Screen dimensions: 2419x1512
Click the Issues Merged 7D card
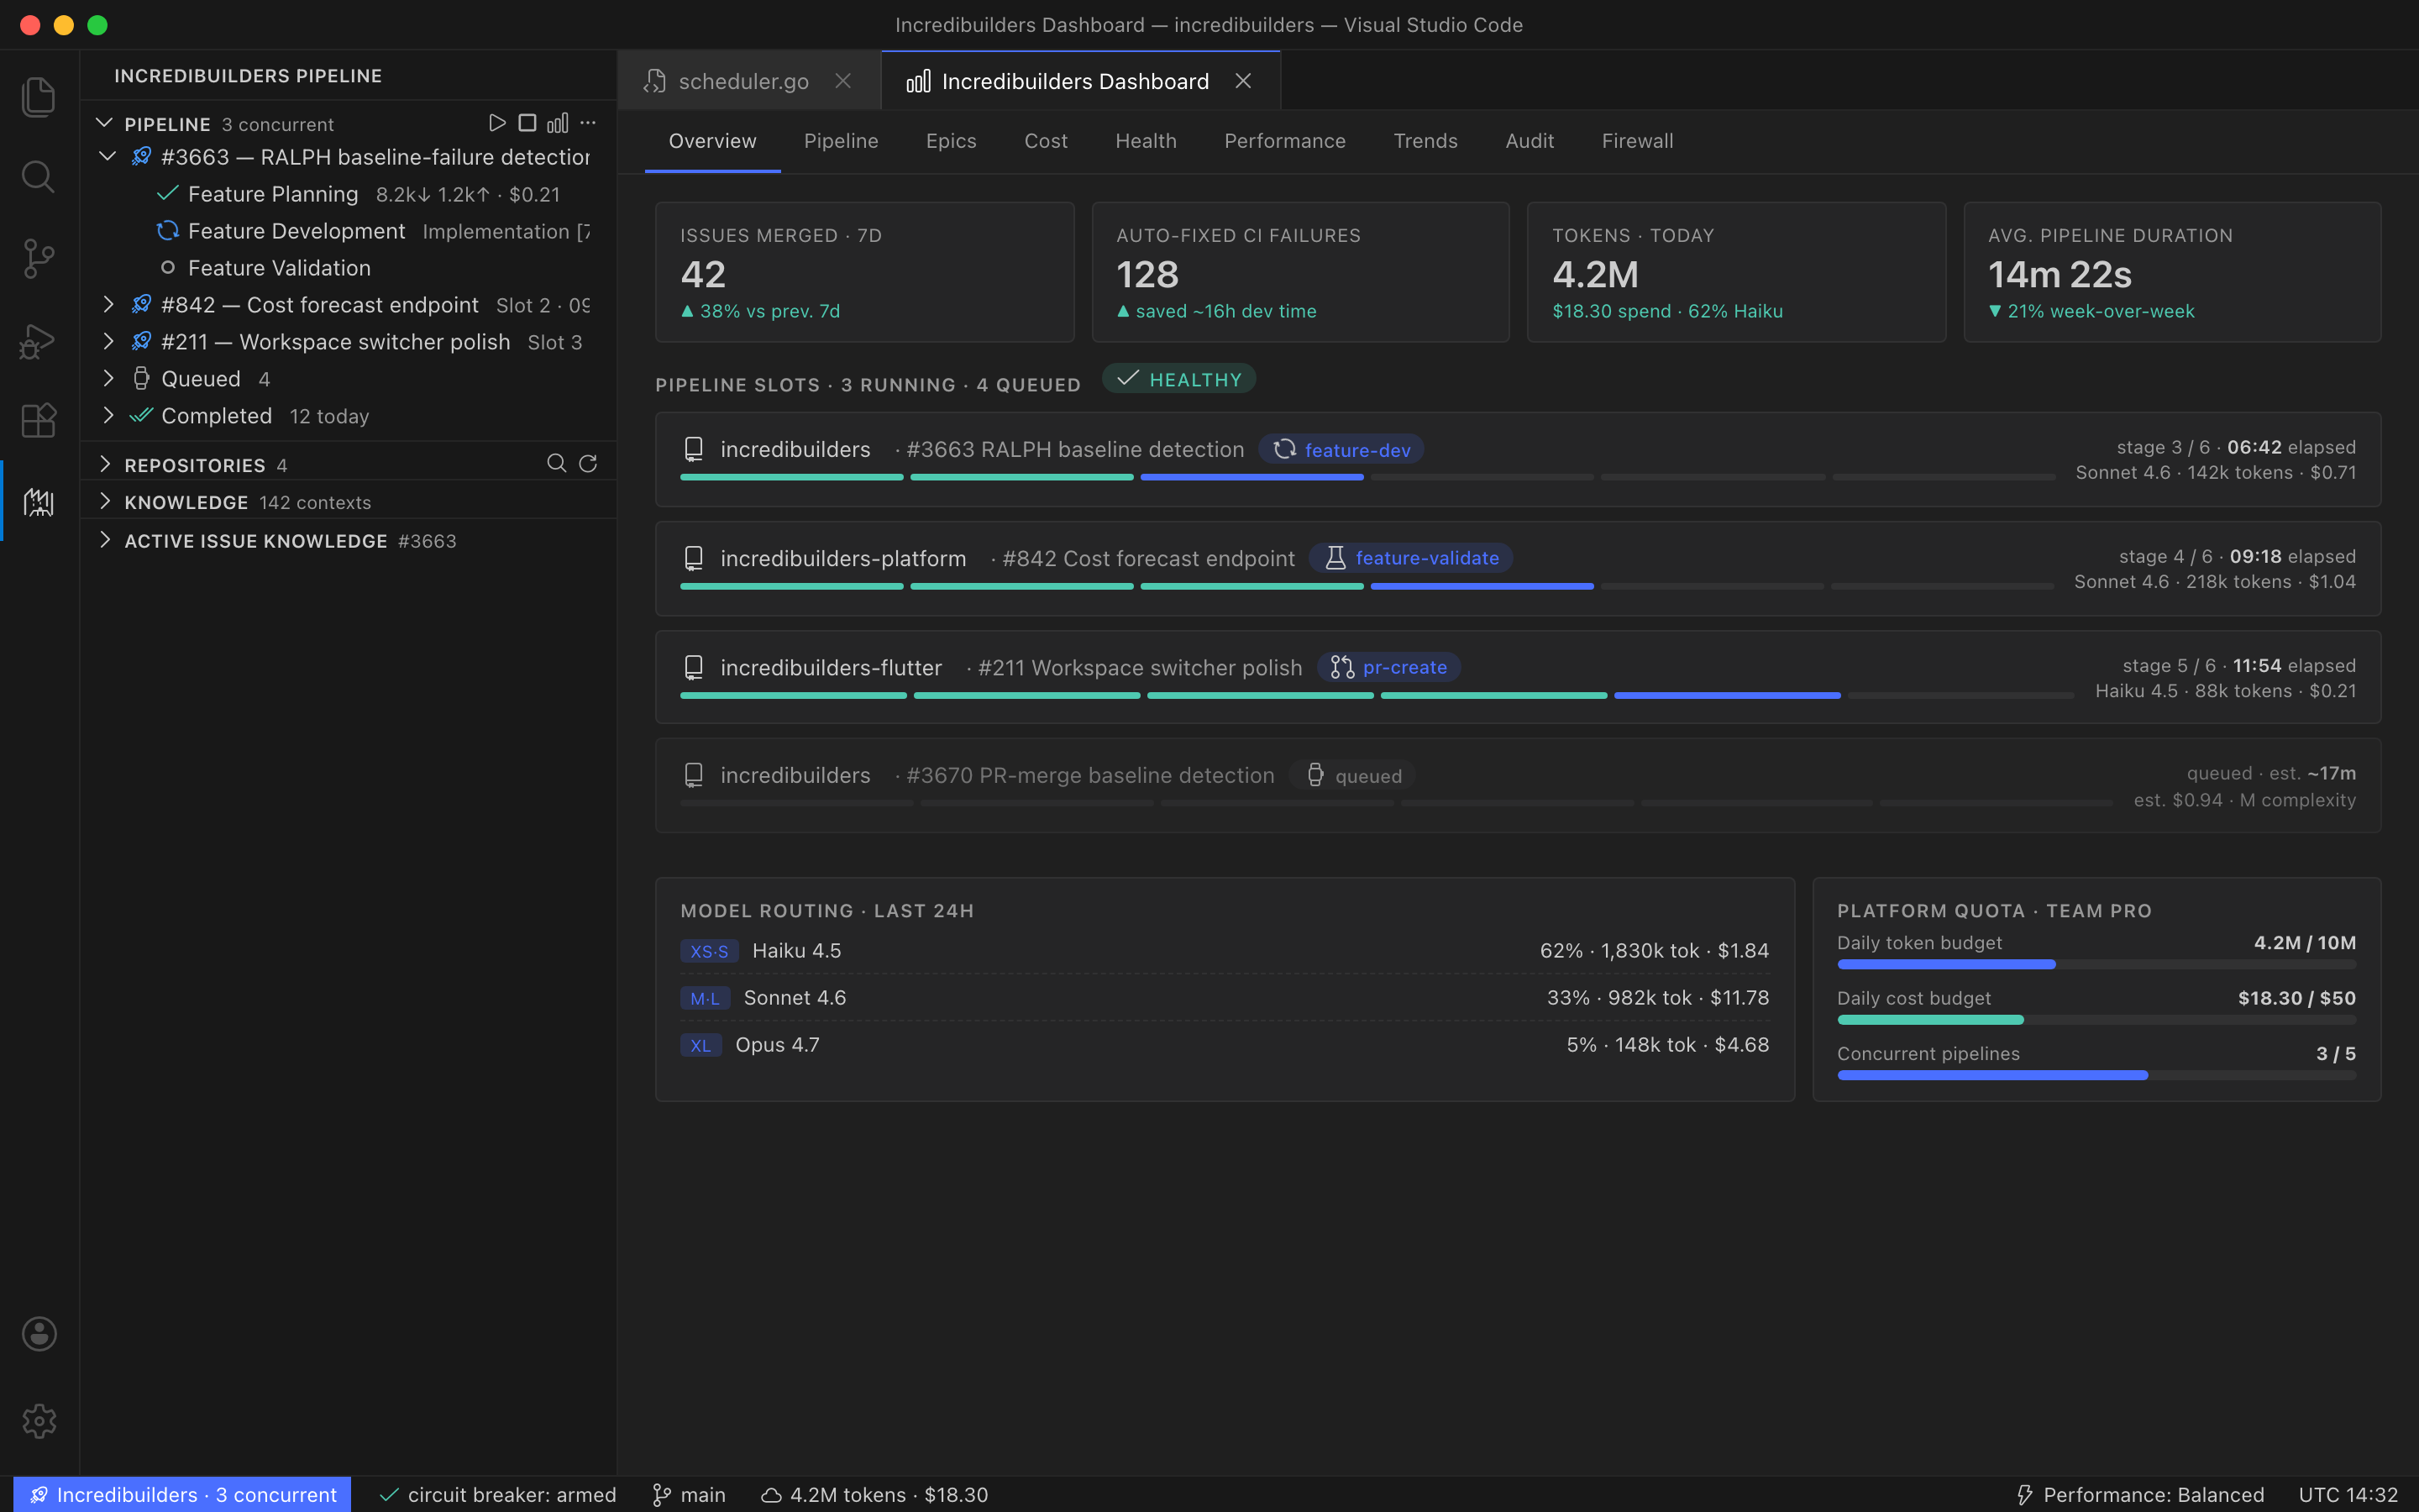click(864, 272)
